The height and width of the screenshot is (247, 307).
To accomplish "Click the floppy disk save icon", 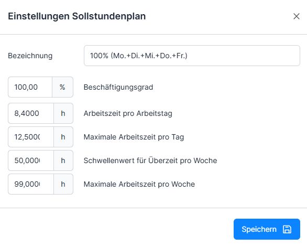I will pyautogui.click(x=287, y=229).
